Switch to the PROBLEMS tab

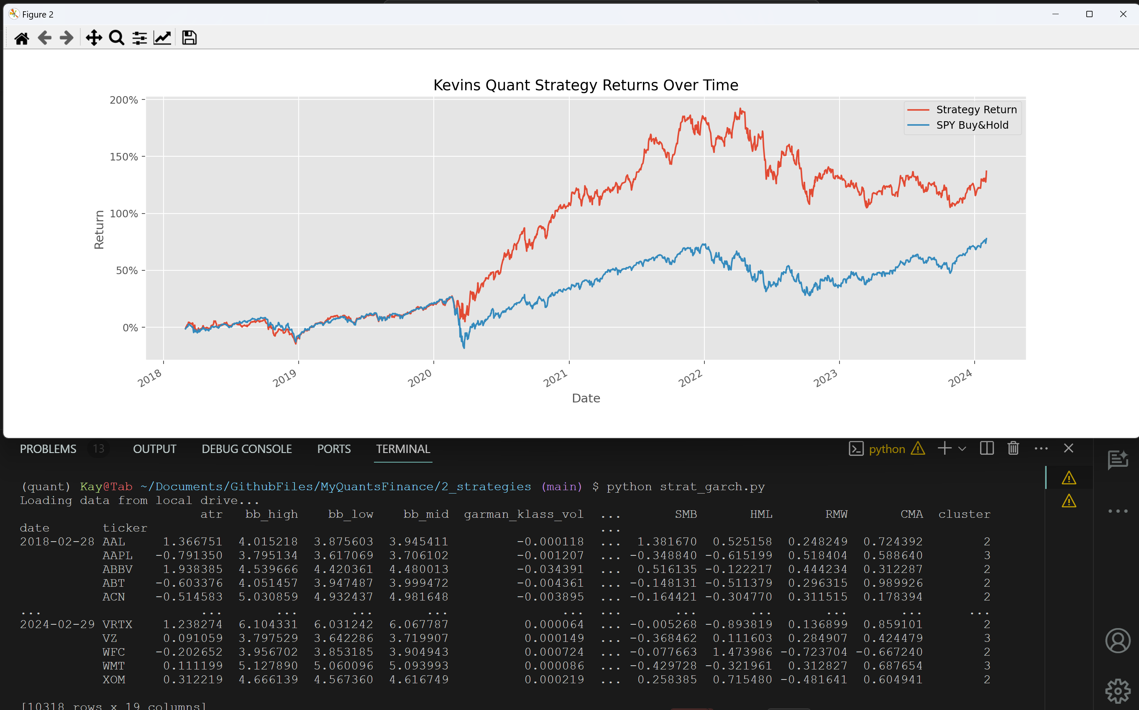(x=48, y=449)
